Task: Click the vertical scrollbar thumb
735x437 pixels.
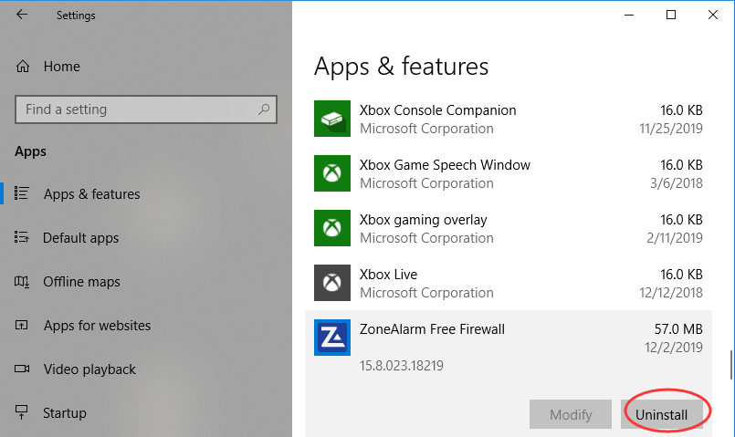Action: 731,365
